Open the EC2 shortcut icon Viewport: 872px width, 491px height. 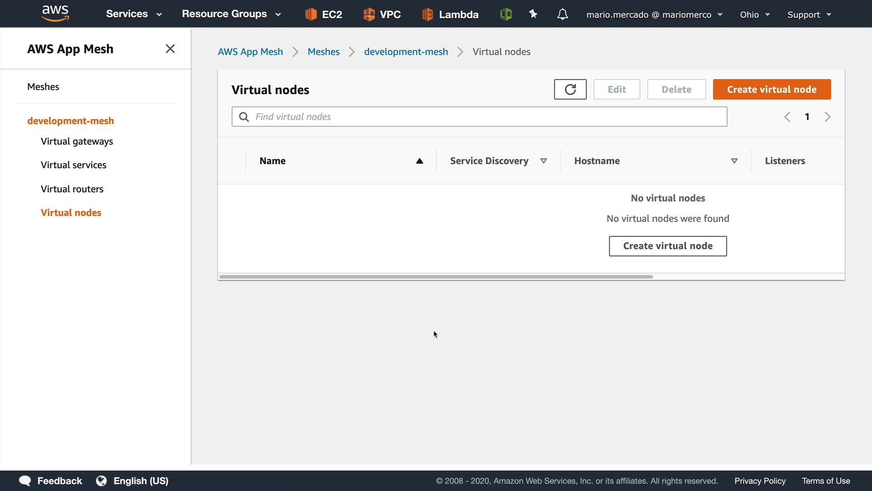pos(311,14)
